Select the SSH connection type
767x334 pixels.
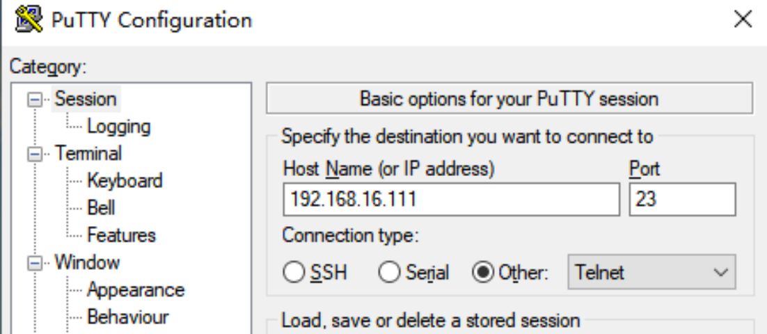(x=294, y=272)
